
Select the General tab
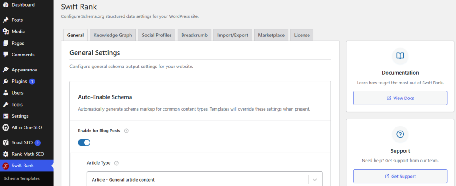(x=75, y=35)
